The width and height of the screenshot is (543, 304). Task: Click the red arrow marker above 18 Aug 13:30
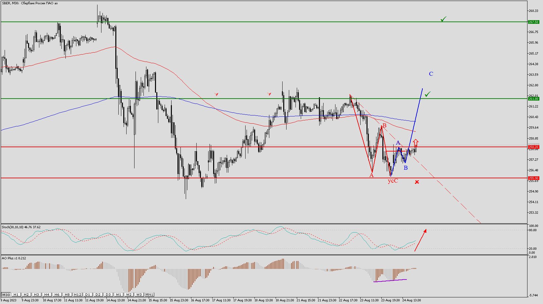pos(269,94)
